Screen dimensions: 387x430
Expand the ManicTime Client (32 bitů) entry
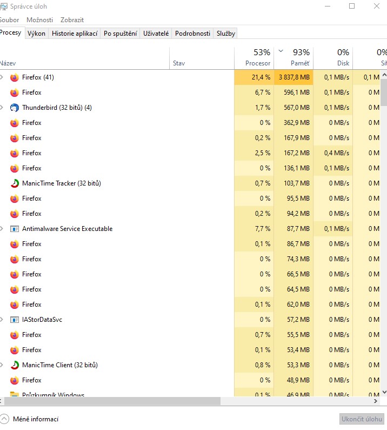pos(2,365)
